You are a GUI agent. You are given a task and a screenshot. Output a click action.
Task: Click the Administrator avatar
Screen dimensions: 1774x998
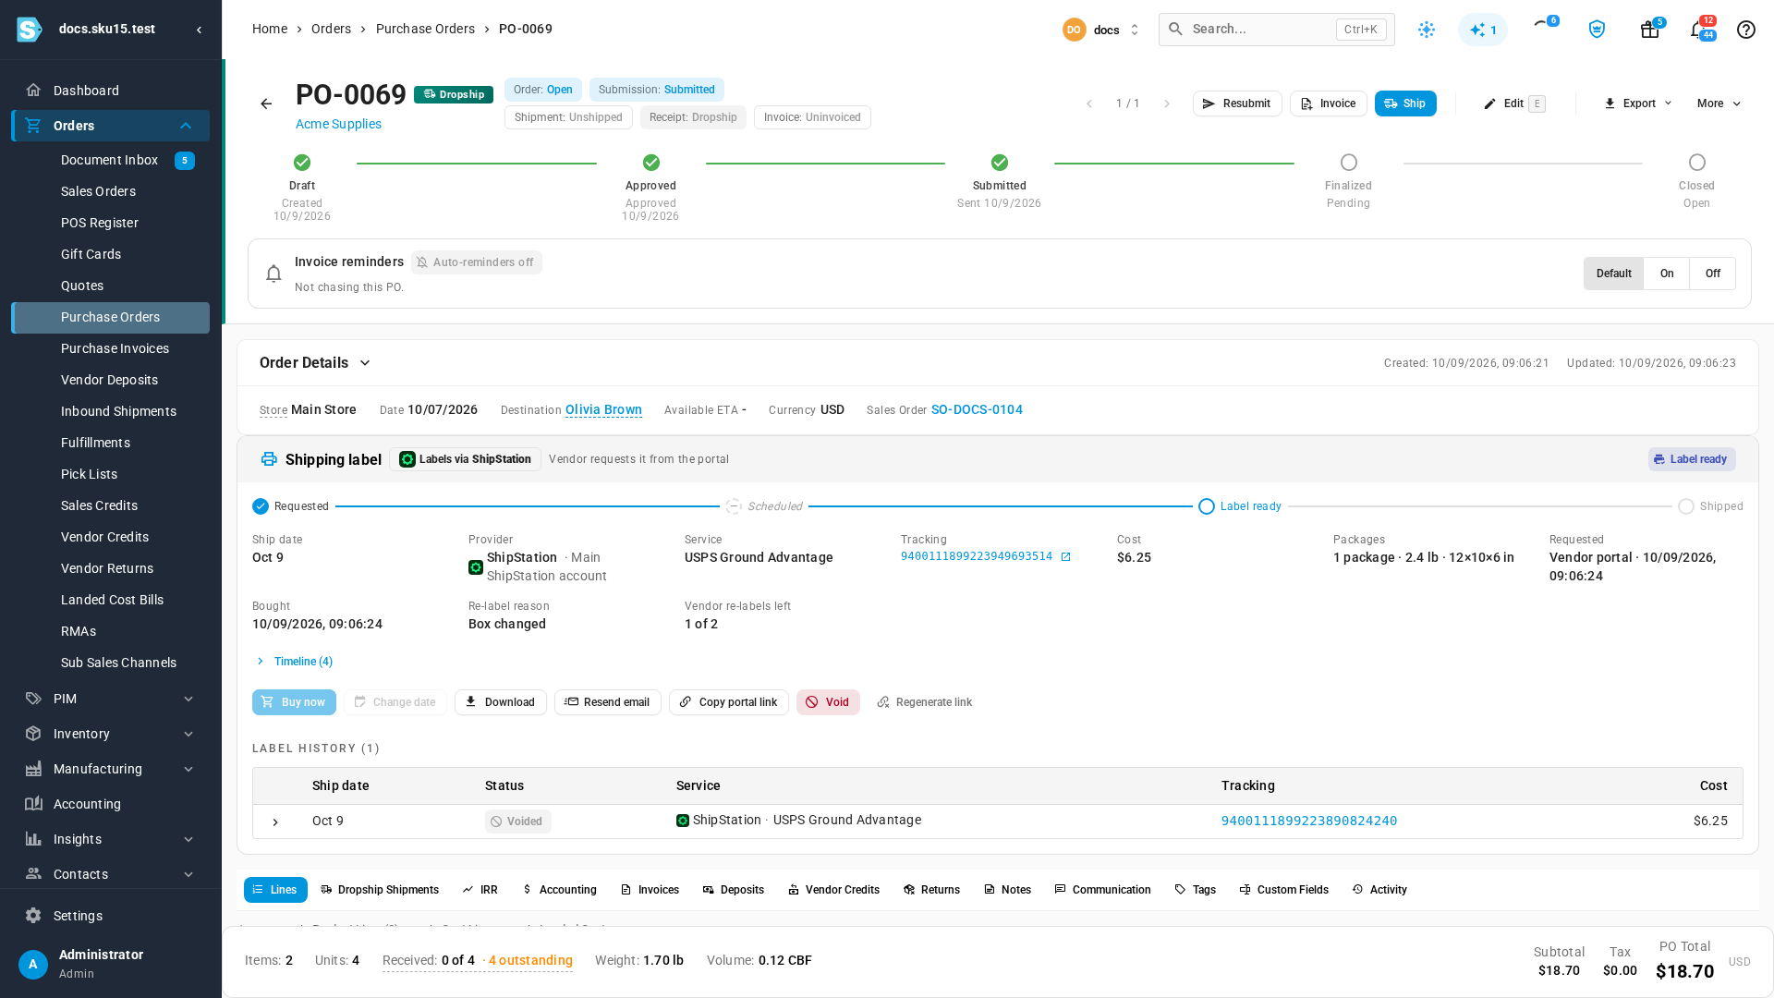(33, 965)
